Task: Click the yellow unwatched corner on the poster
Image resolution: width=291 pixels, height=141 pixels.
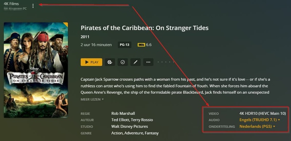Action: tap(66, 24)
